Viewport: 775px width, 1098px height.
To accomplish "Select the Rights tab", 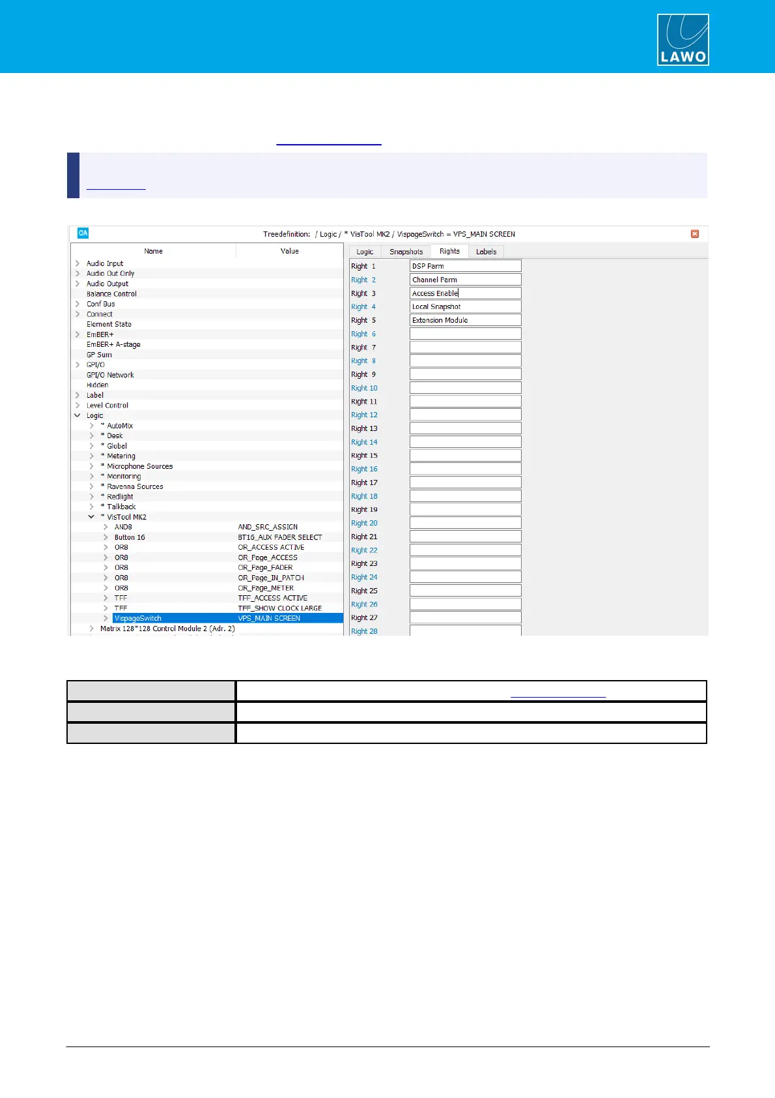I will click(x=449, y=251).
